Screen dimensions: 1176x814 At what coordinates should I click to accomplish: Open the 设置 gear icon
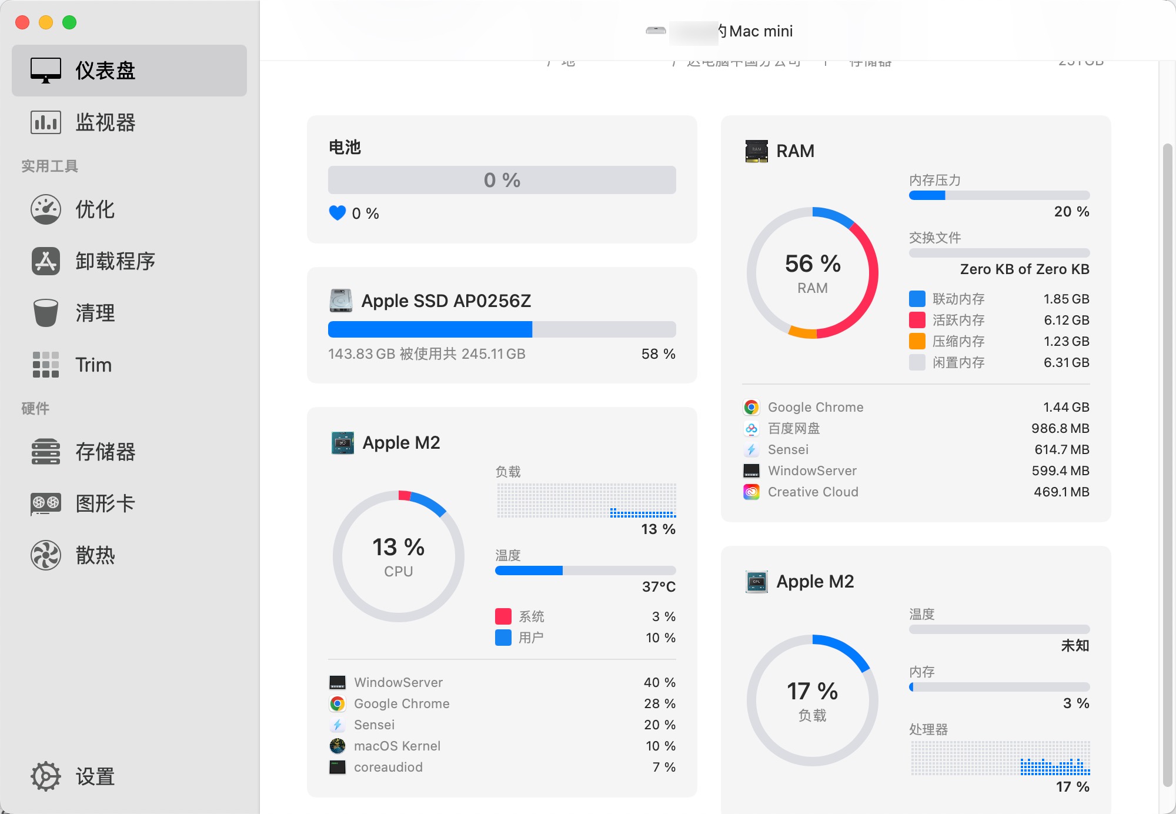point(46,776)
